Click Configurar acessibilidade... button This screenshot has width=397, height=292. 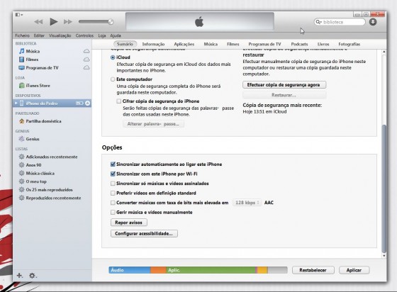[144, 234]
